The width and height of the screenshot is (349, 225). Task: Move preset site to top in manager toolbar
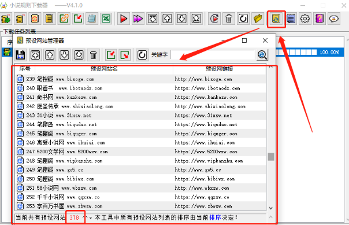click(35, 55)
